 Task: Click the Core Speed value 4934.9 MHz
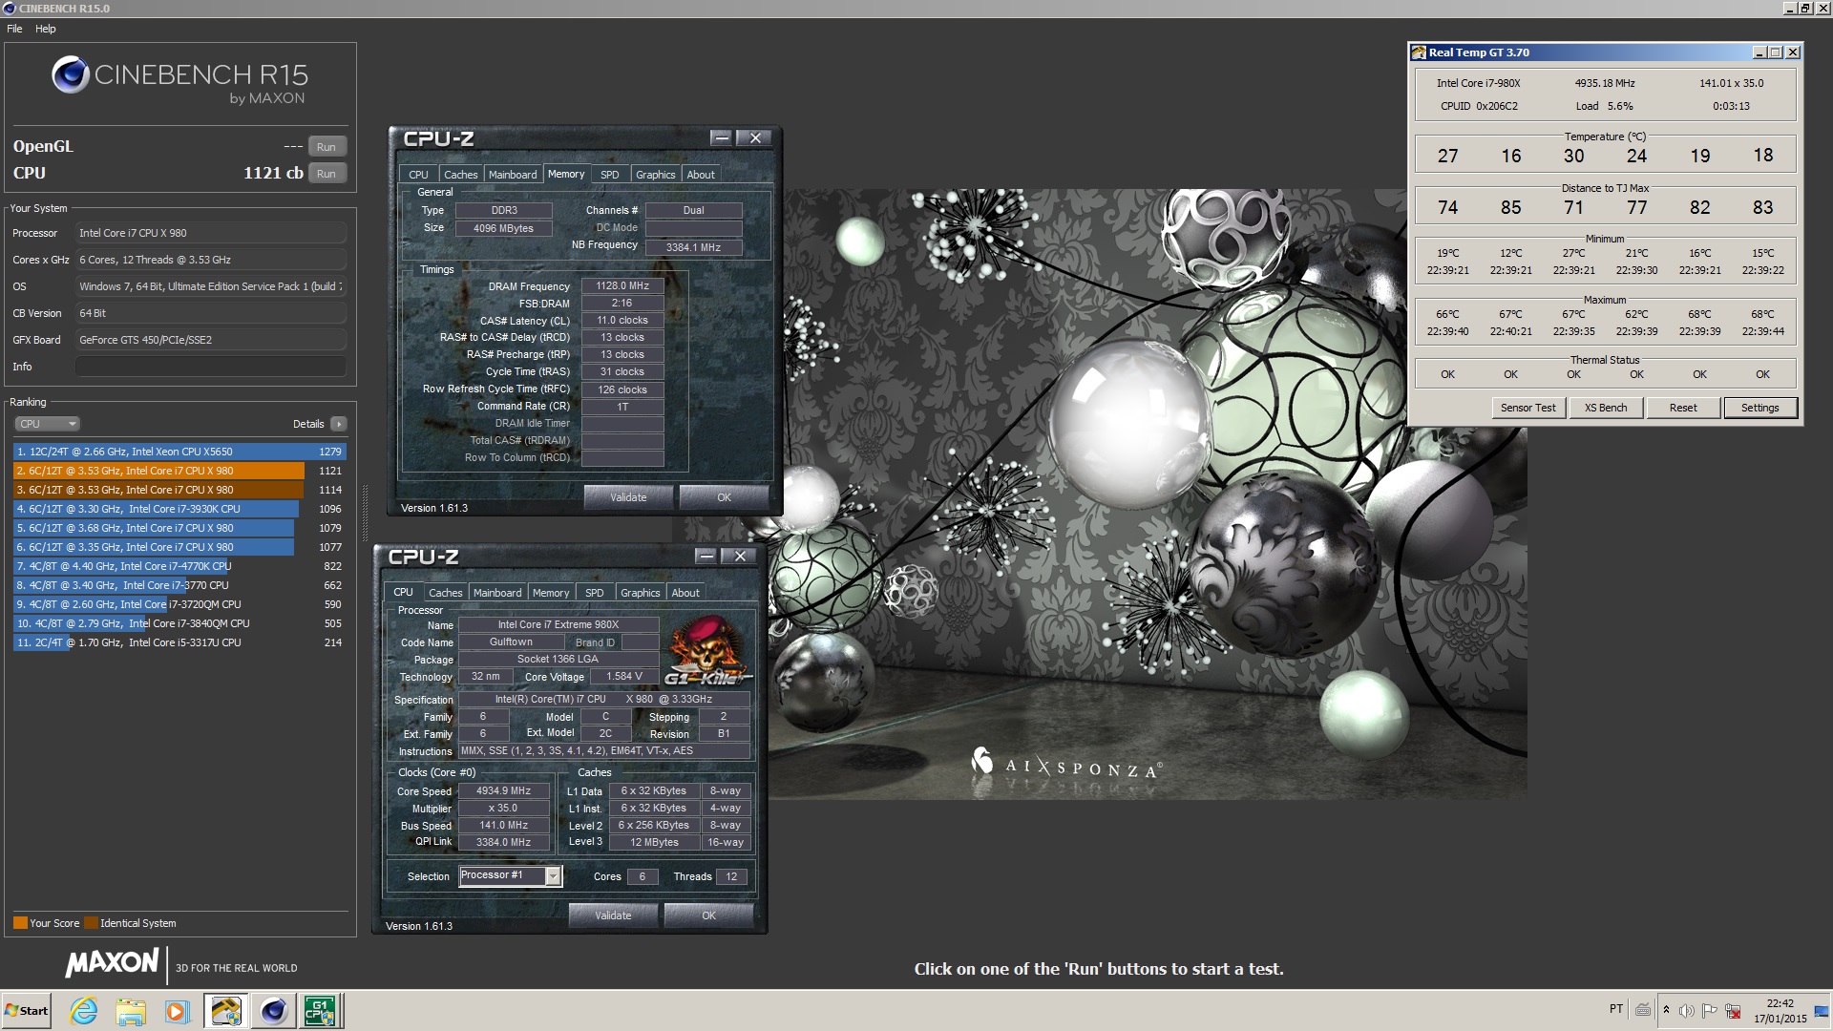(504, 790)
